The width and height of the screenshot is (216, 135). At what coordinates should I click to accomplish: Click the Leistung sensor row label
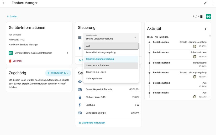click(90, 105)
